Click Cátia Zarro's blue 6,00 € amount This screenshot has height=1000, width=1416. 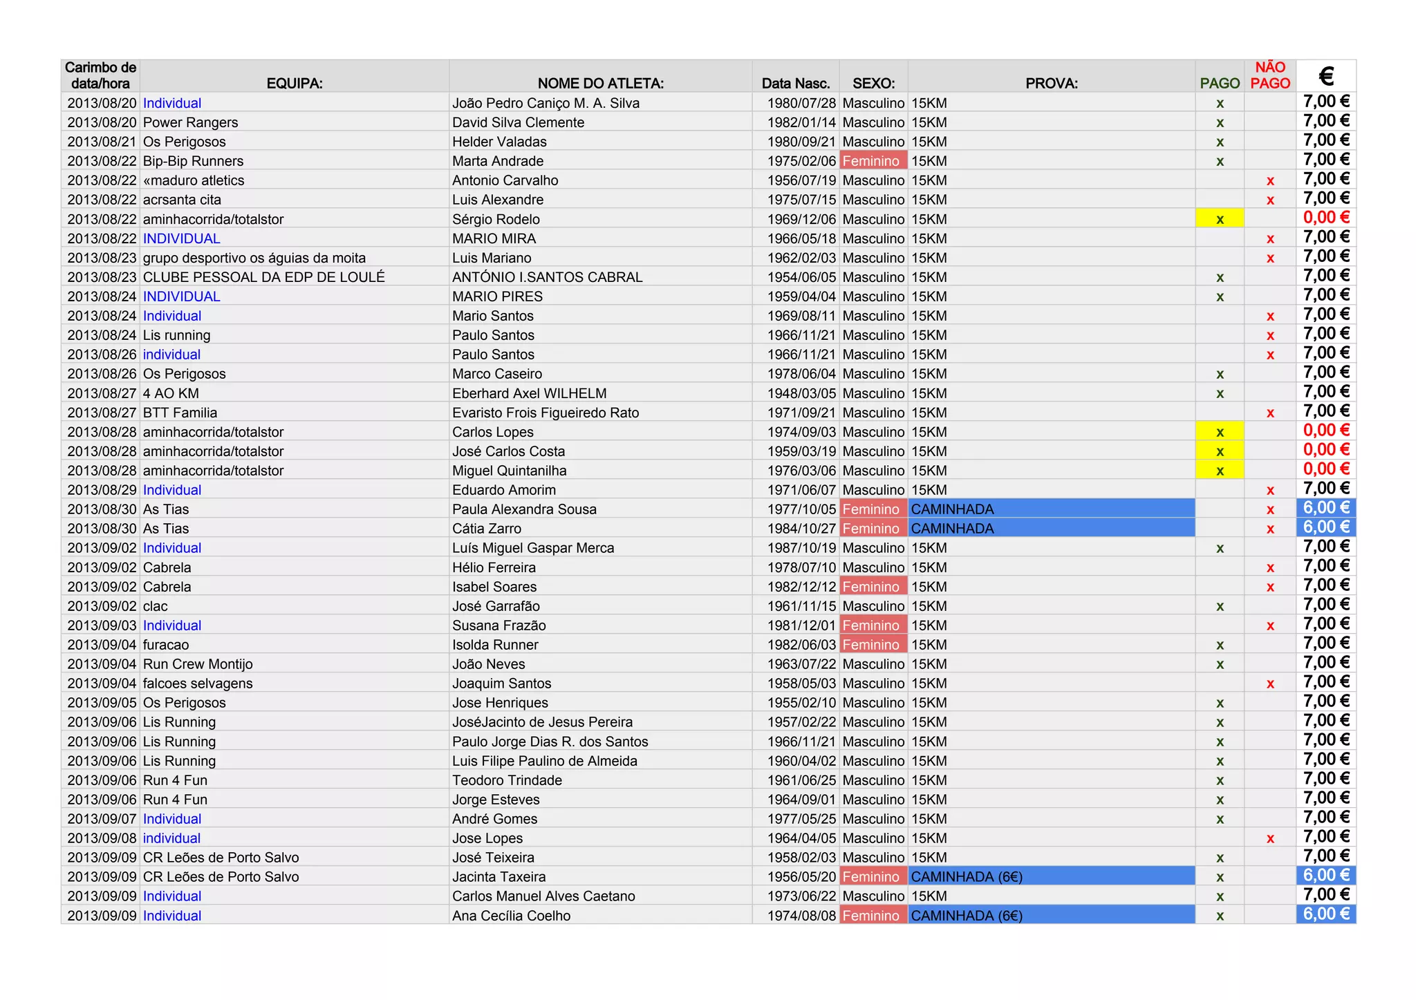(x=1325, y=527)
